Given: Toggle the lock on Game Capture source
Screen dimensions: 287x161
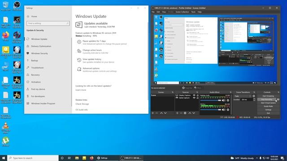Looking at the screenshot, I should pyautogui.click(x=197, y=98).
